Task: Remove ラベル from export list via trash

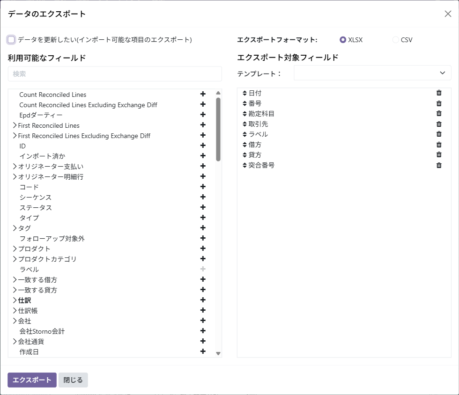Action: click(x=439, y=134)
